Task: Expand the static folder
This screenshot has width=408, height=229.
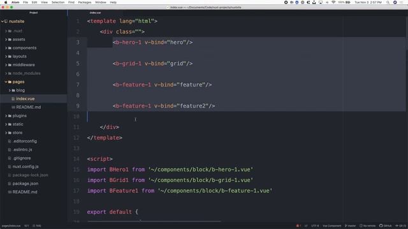Action: (6, 125)
